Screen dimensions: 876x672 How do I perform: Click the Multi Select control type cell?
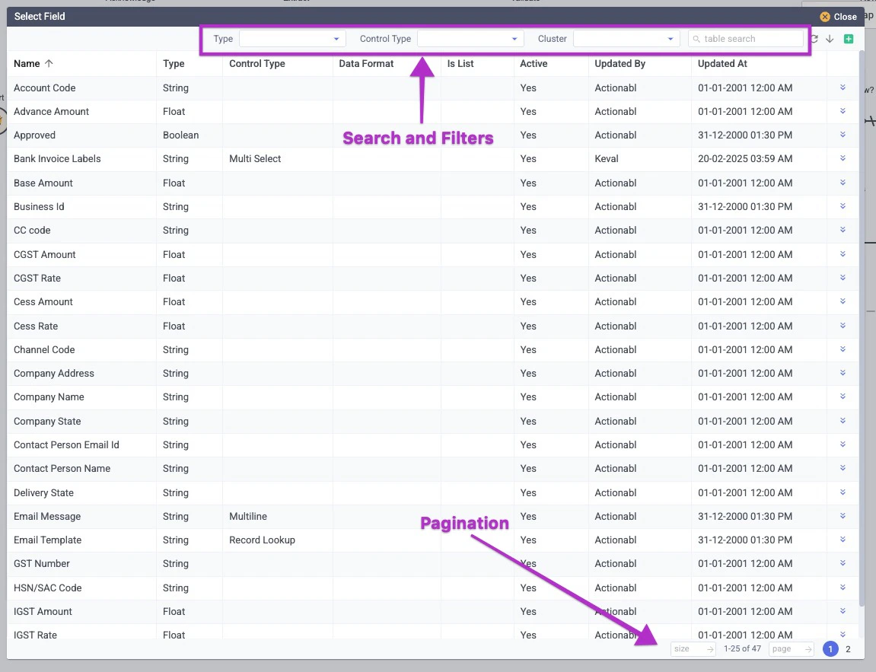(x=255, y=158)
